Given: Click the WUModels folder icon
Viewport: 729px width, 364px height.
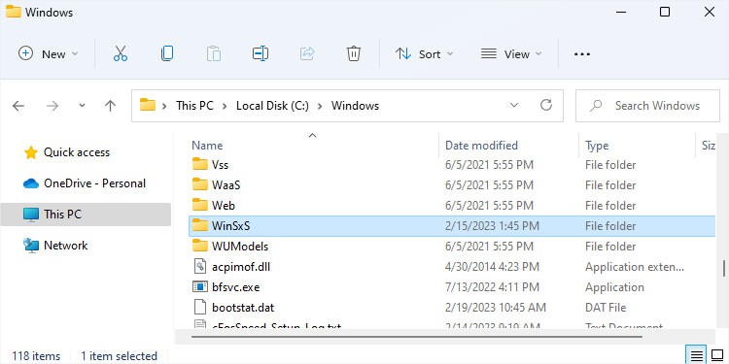Looking at the screenshot, I should 200,246.
